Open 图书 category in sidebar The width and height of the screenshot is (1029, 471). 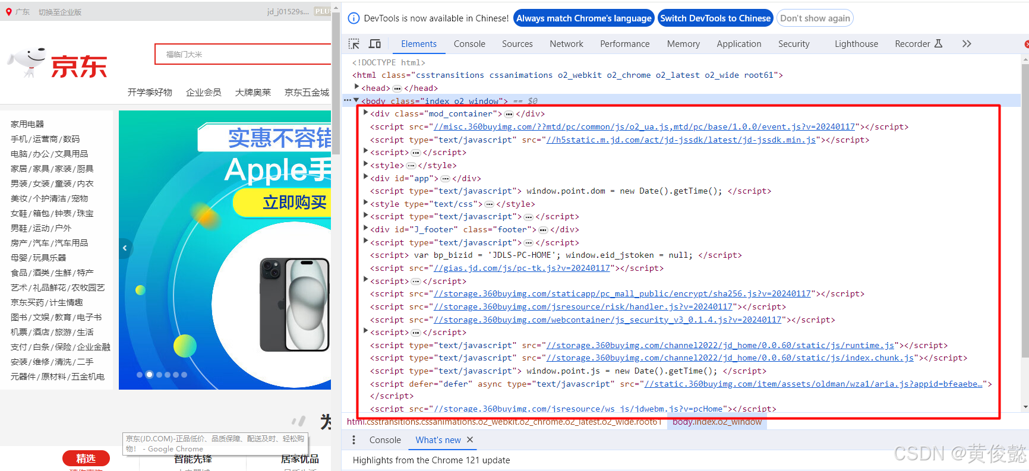tap(19, 317)
